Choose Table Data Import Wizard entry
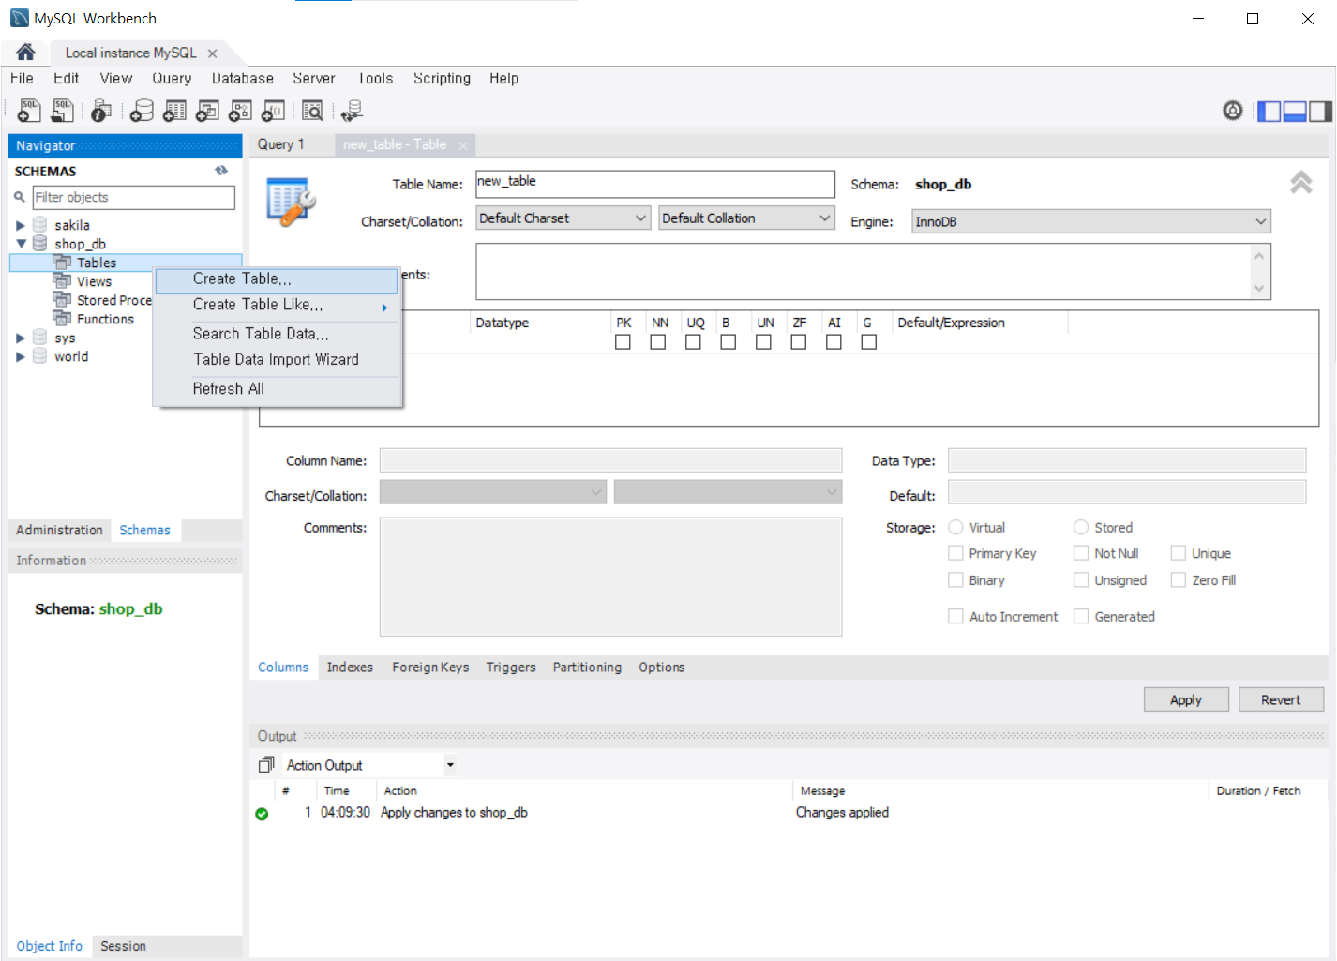This screenshot has width=1337, height=961. point(277,360)
